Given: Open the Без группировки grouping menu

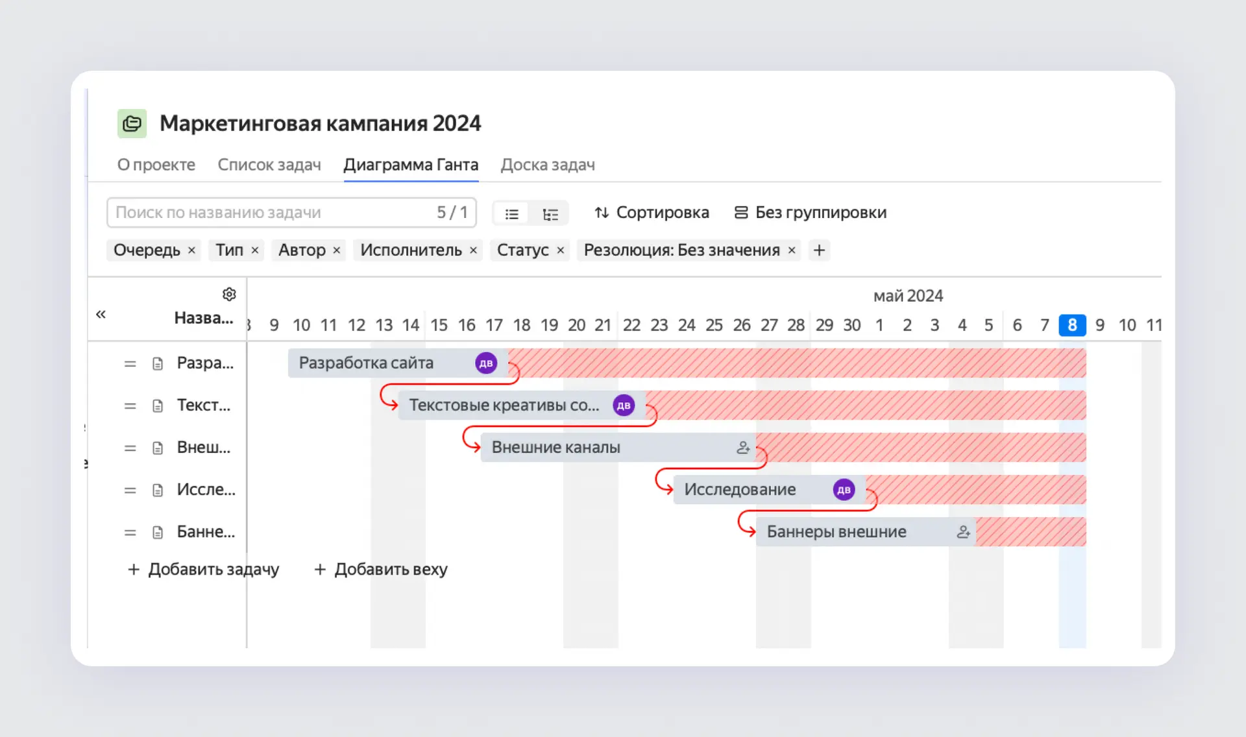Looking at the screenshot, I should (x=811, y=213).
